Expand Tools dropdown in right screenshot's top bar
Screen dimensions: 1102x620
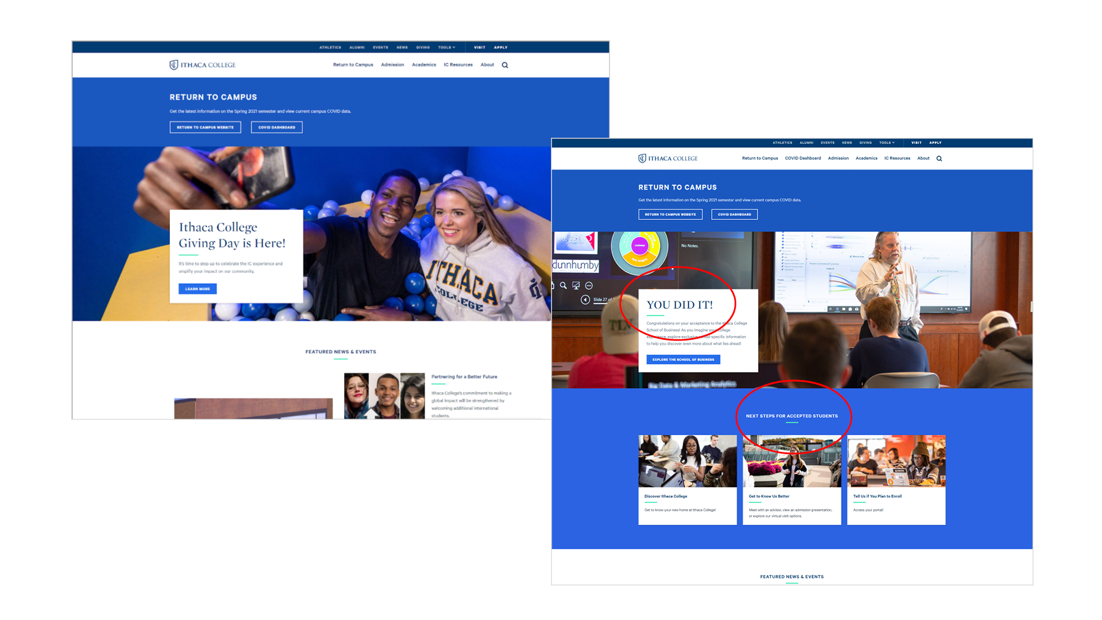tap(887, 143)
